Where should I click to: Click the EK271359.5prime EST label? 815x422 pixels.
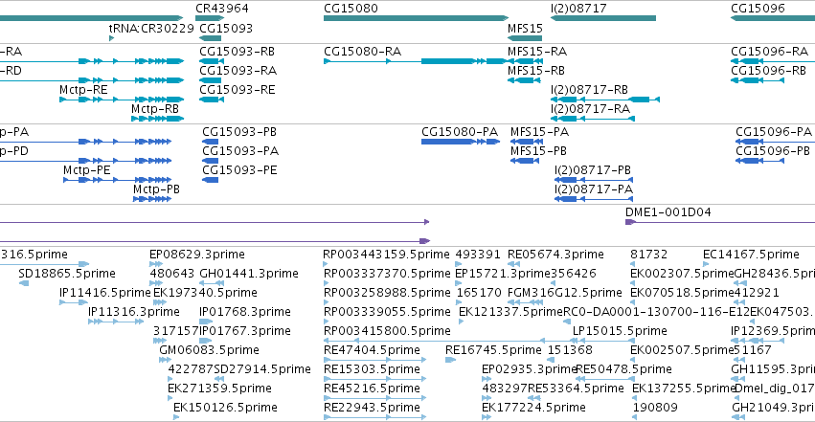pyautogui.click(x=219, y=389)
